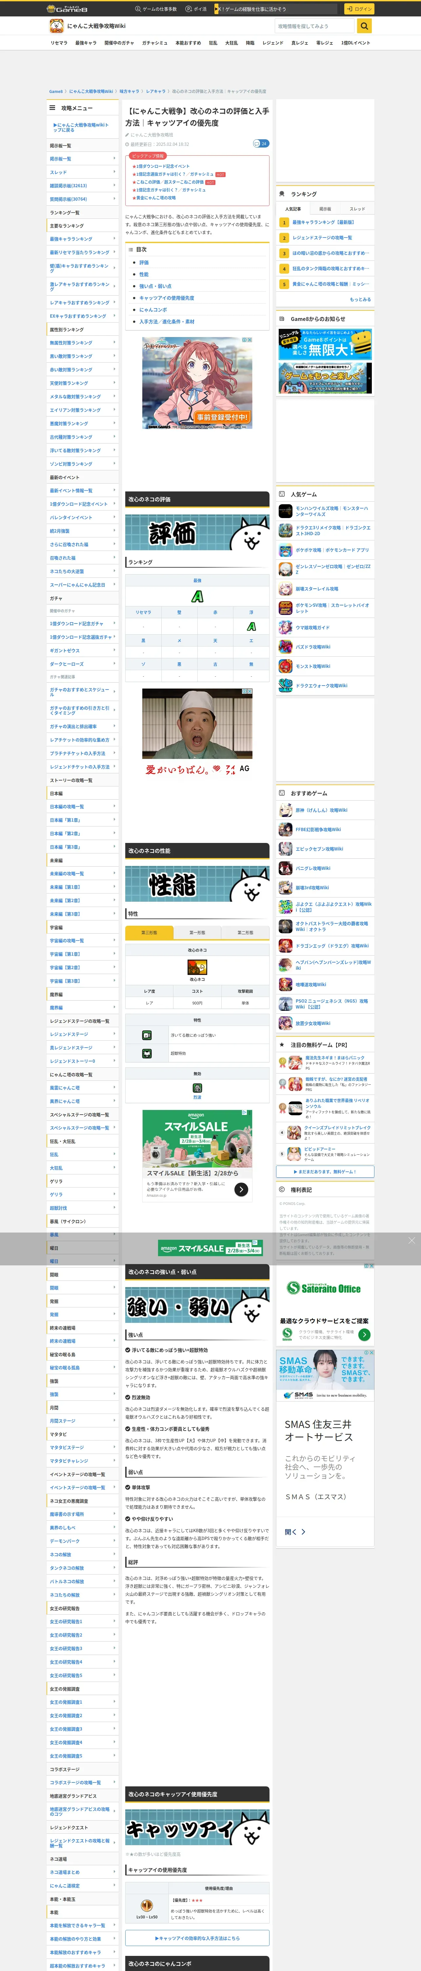Click the Game8 logo in header
This screenshot has height=1971, width=421.
click(67, 9)
